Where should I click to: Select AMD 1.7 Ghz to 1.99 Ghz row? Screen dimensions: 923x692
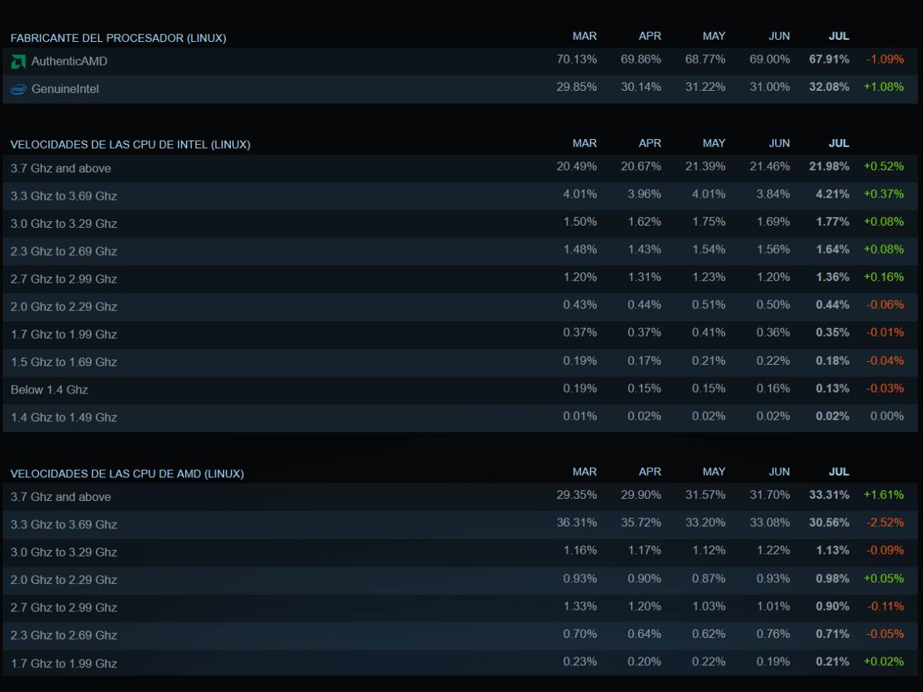coord(460,662)
